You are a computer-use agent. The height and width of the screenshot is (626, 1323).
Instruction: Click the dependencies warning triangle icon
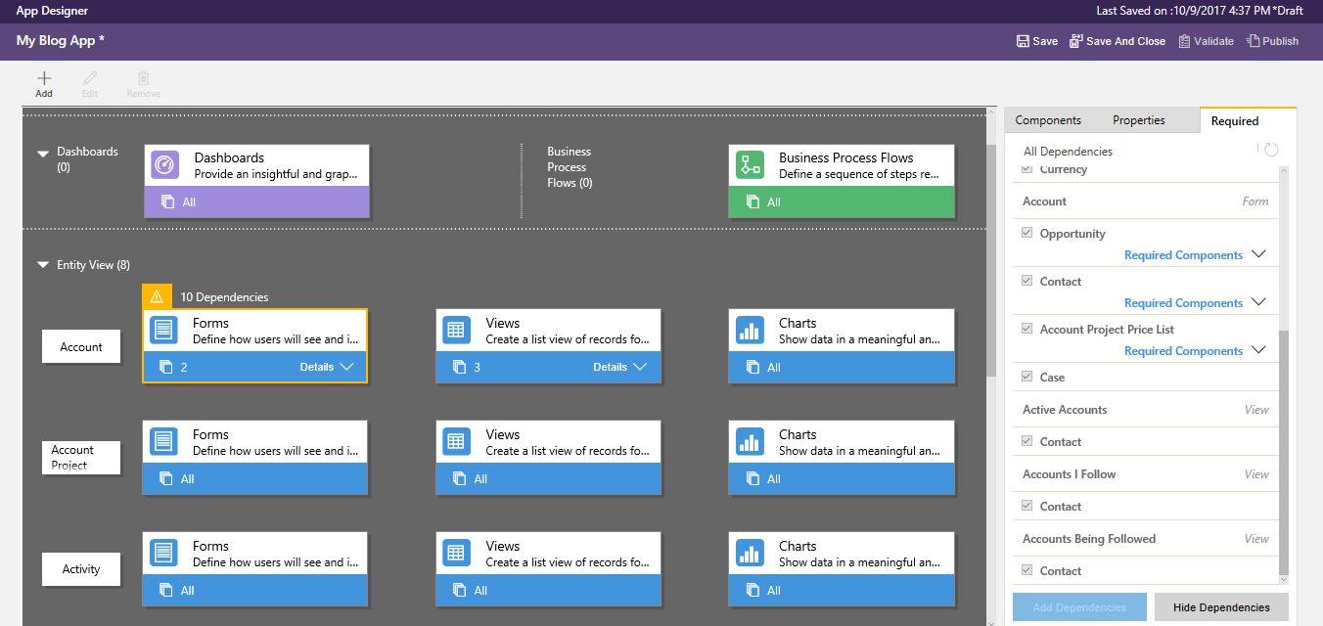157,296
